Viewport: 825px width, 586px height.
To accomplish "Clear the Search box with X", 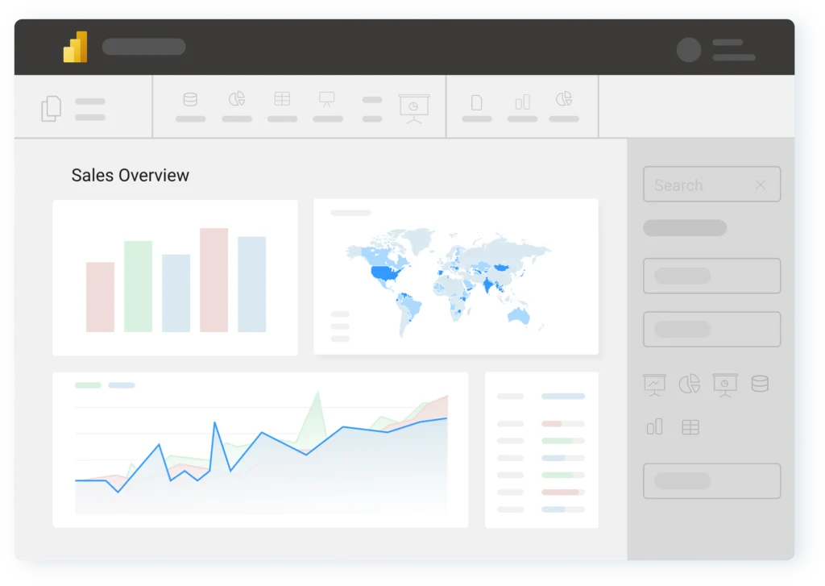I will [761, 185].
